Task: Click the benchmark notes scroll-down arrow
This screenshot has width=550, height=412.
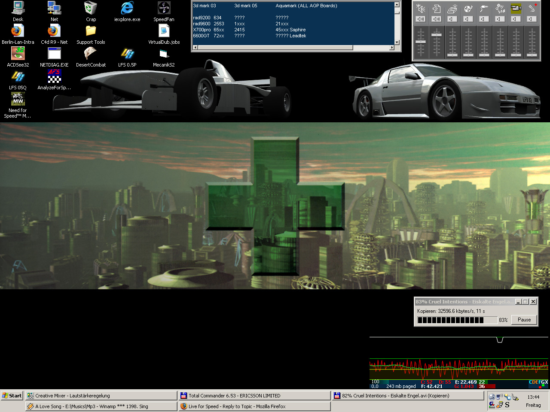Action: pyautogui.click(x=397, y=42)
